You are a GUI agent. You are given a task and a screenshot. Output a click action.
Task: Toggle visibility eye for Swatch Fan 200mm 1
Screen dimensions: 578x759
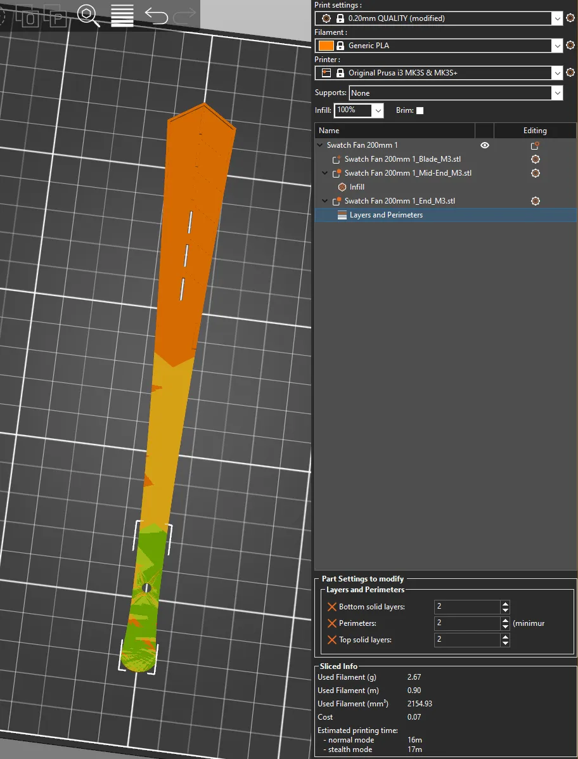coord(485,145)
